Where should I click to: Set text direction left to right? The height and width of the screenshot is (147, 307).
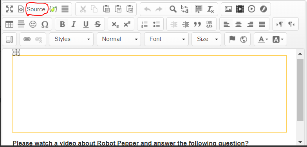coord(280,24)
